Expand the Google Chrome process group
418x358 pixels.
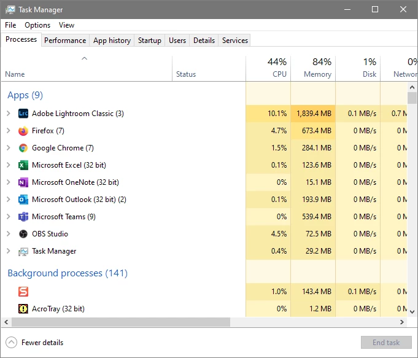coord(8,148)
